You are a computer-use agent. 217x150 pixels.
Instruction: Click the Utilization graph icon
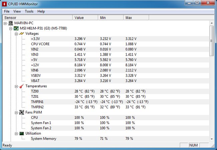point(22,133)
